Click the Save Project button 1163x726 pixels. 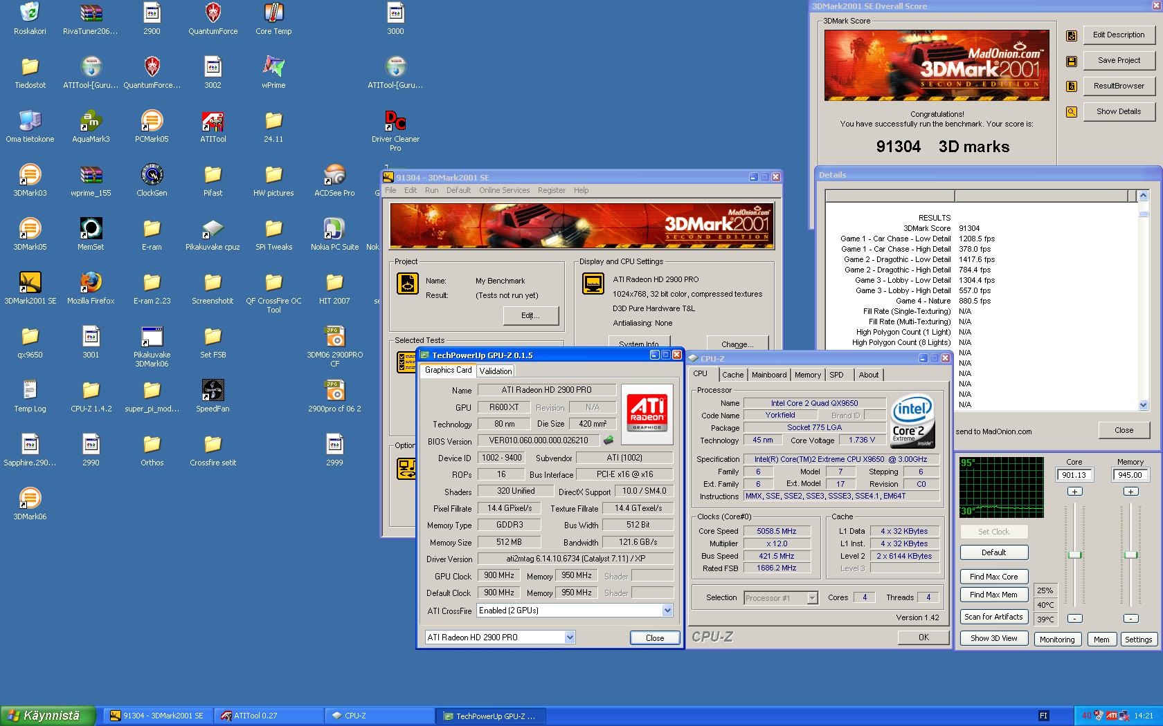coord(1119,61)
